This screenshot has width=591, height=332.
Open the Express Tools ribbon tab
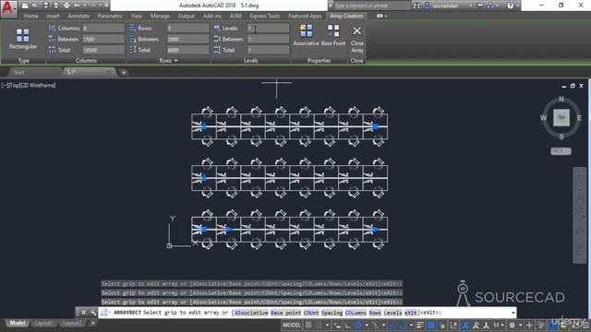click(265, 16)
